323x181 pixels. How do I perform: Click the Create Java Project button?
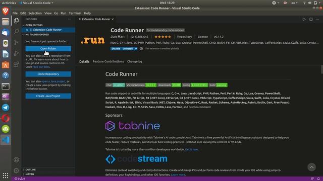(x=48, y=96)
